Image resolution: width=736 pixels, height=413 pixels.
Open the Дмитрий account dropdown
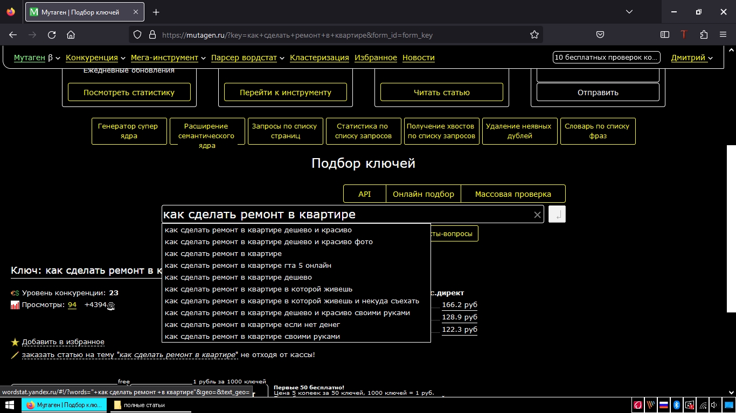click(x=692, y=58)
